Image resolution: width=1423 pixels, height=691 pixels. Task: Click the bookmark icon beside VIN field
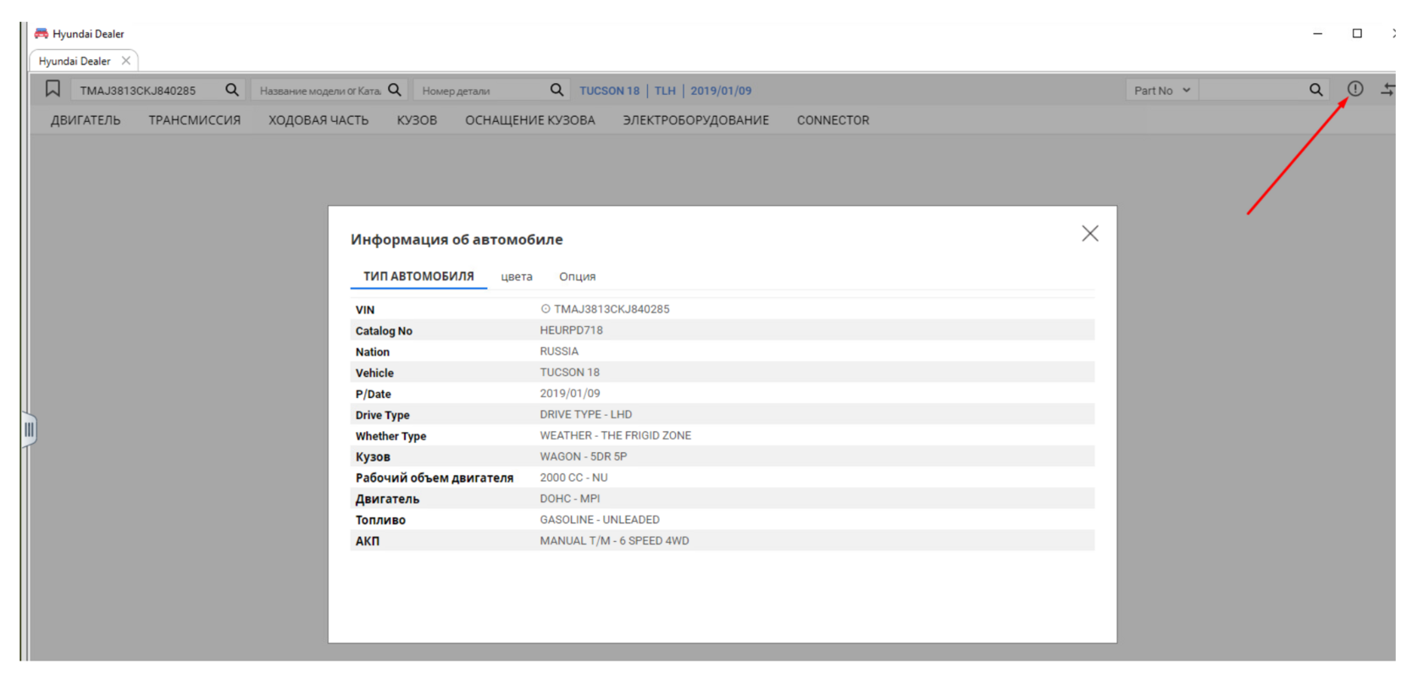(x=53, y=89)
